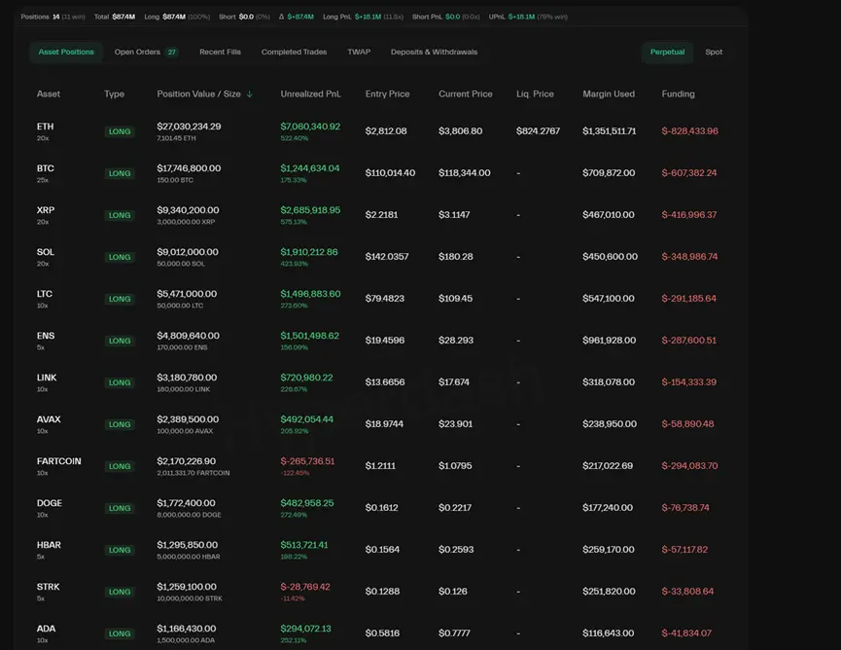Select the SOL asset row name
This screenshot has height=650, width=841.
coord(46,252)
